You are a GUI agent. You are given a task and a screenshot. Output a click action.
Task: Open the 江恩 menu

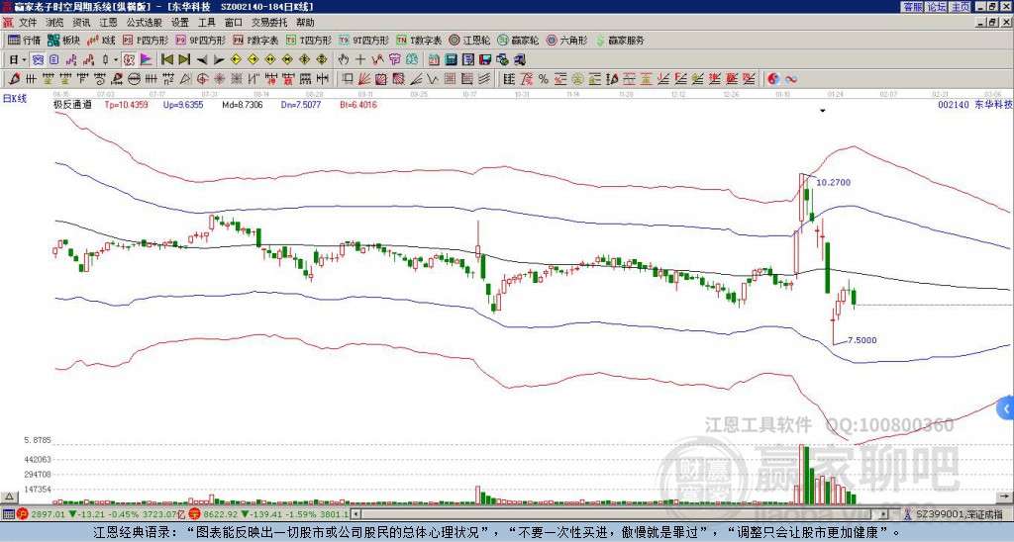click(x=108, y=23)
